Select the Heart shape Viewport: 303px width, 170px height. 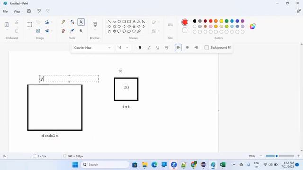[134, 31]
